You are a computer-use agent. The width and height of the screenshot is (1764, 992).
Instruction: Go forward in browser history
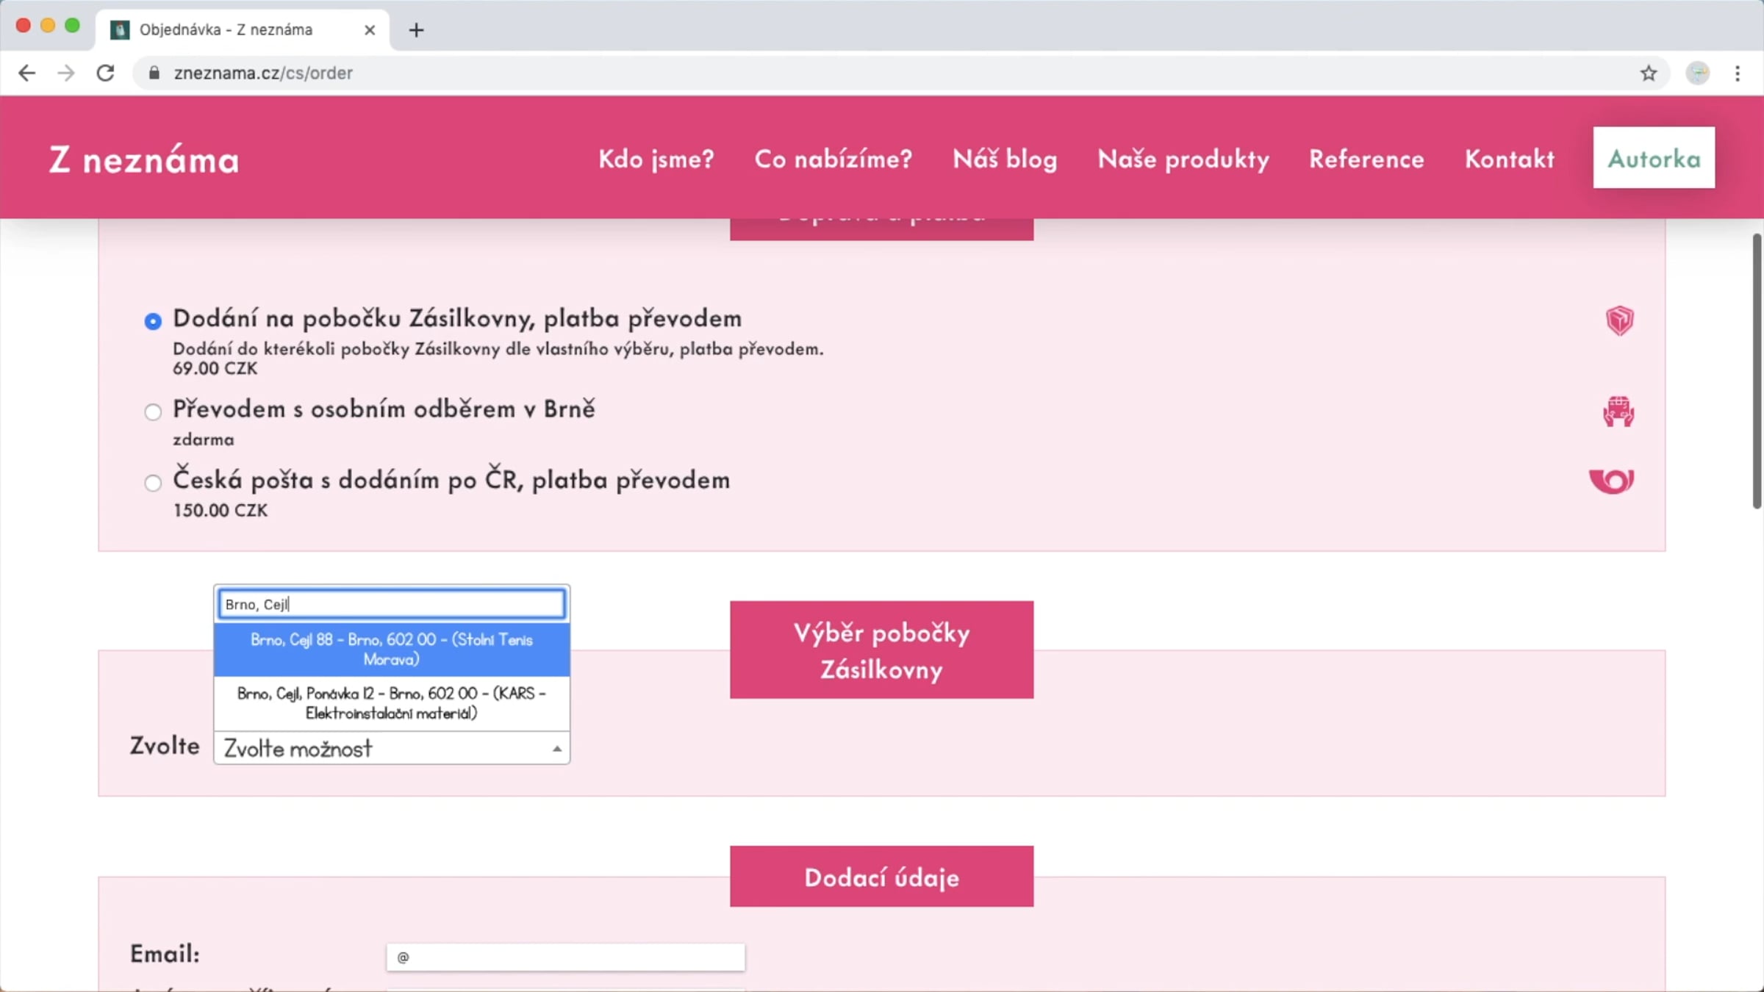point(66,73)
